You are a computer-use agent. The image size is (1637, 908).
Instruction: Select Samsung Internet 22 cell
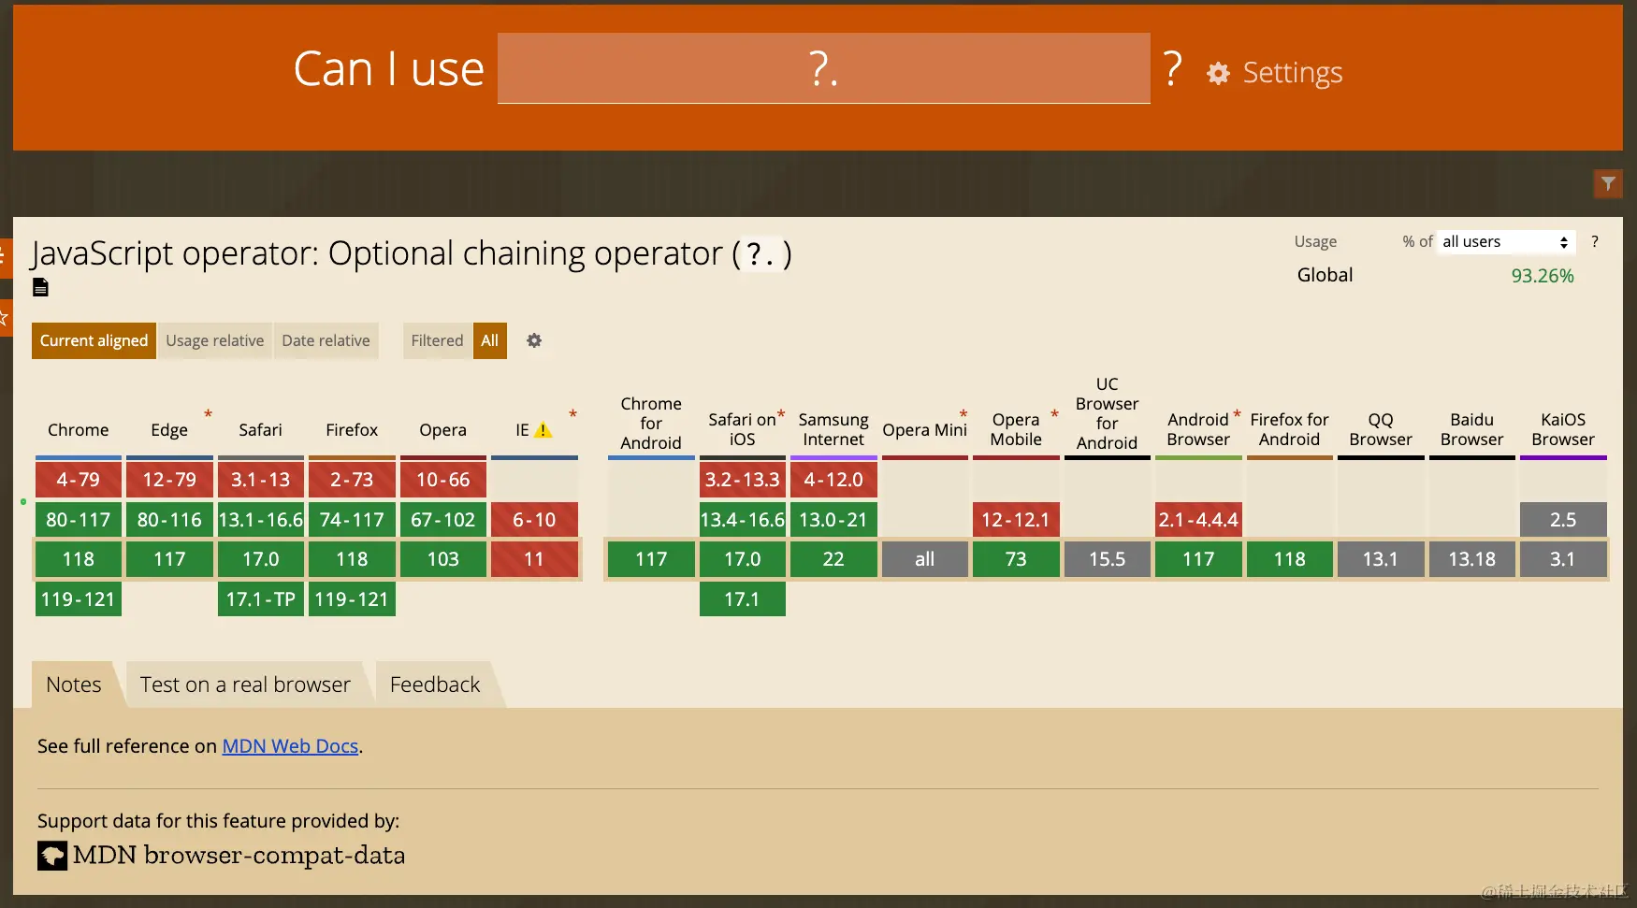(x=833, y=559)
